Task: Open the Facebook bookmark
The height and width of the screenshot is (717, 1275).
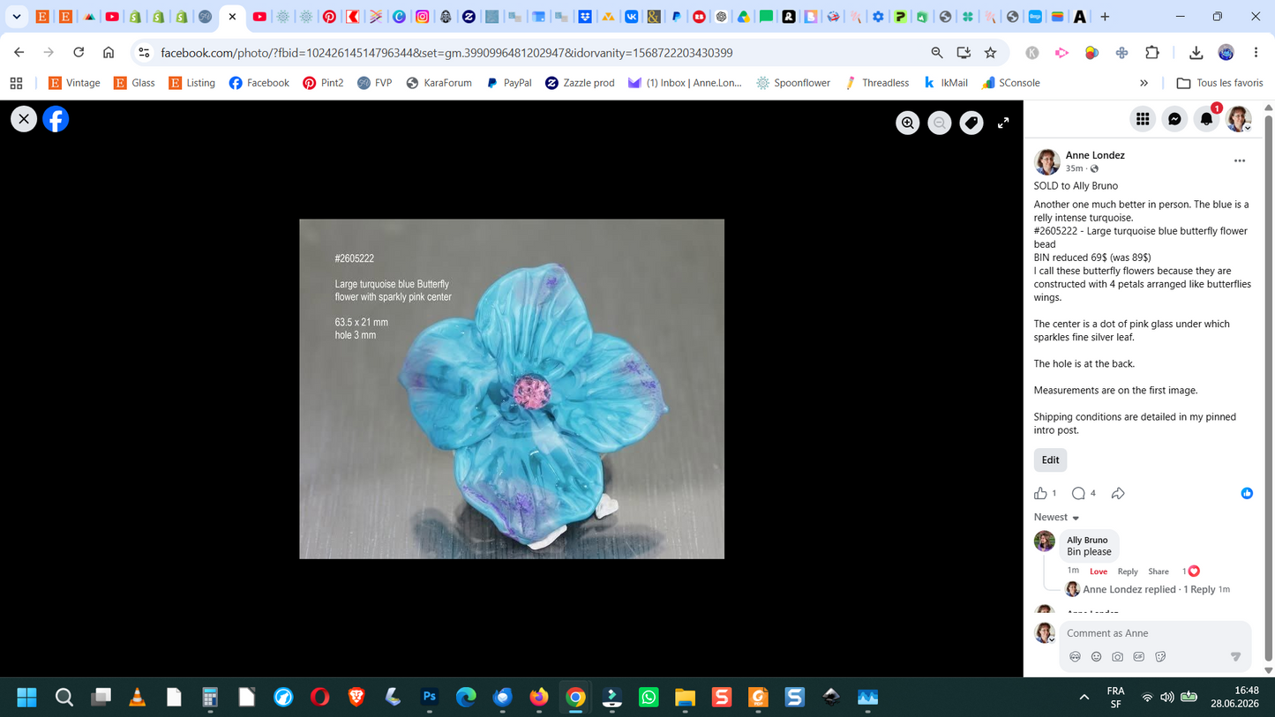Action: click(259, 83)
